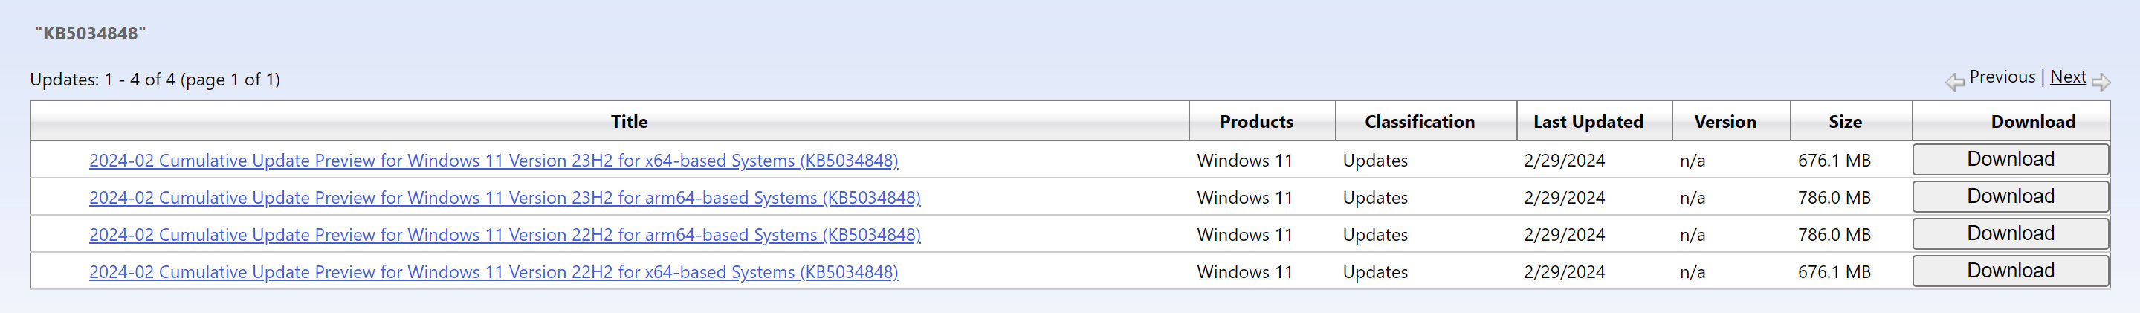Open the Windows 11 22H2 x64 update link
The height and width of the screenshot is (313, 2140).
point(494,272)
